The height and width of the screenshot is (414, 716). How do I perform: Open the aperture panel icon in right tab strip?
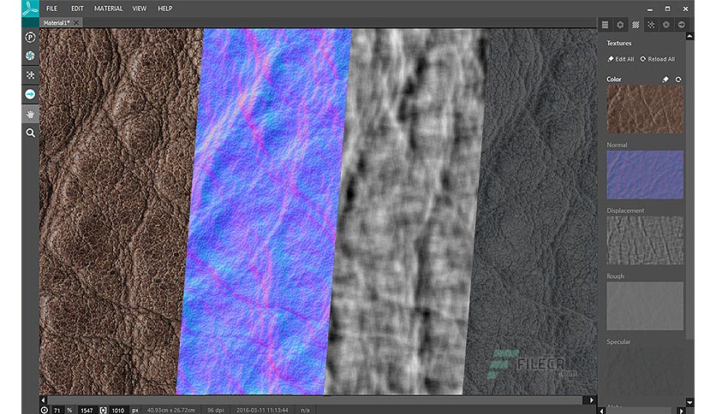point(620,25)
